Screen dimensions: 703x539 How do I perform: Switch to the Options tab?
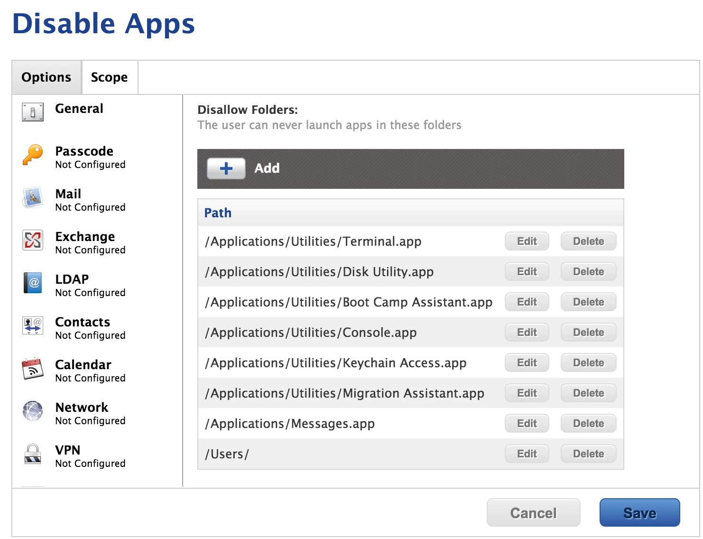(x=46, y=77)
